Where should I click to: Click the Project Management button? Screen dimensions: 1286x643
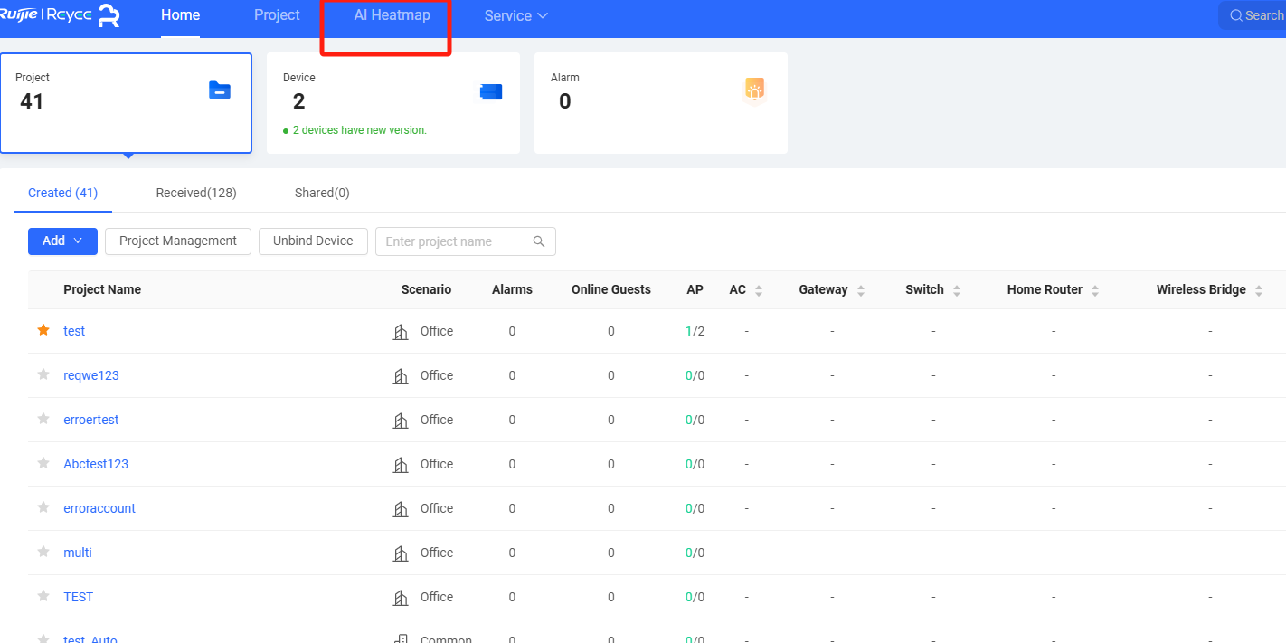click(x=178, y=241)
